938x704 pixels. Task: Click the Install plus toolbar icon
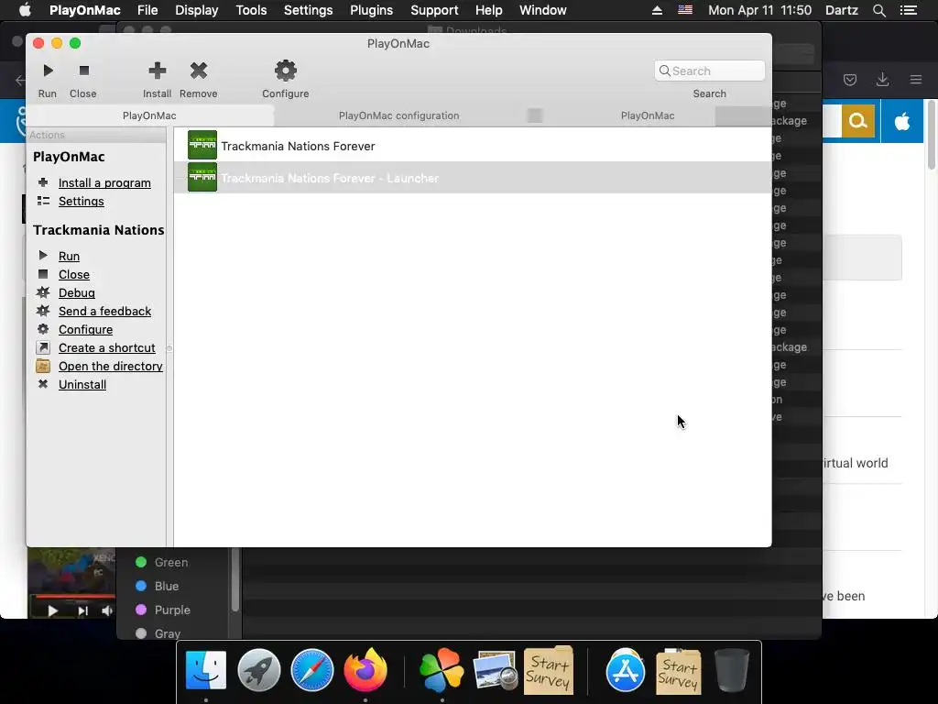tap(158, 71)
